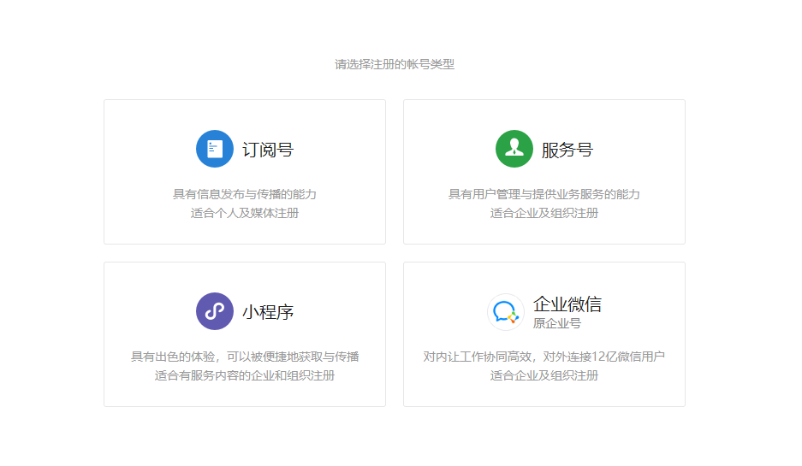Choose the 企业微信 title text
802x466 pixels.
[567, 304]
